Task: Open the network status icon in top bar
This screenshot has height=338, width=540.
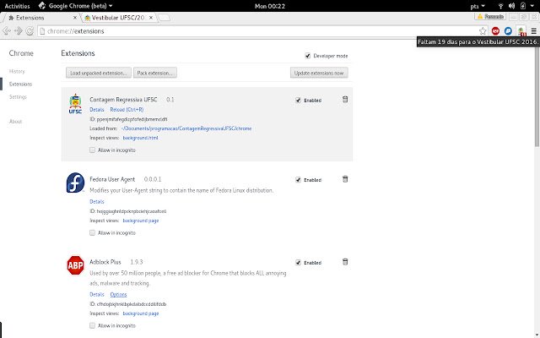Action: pos(500,6)
